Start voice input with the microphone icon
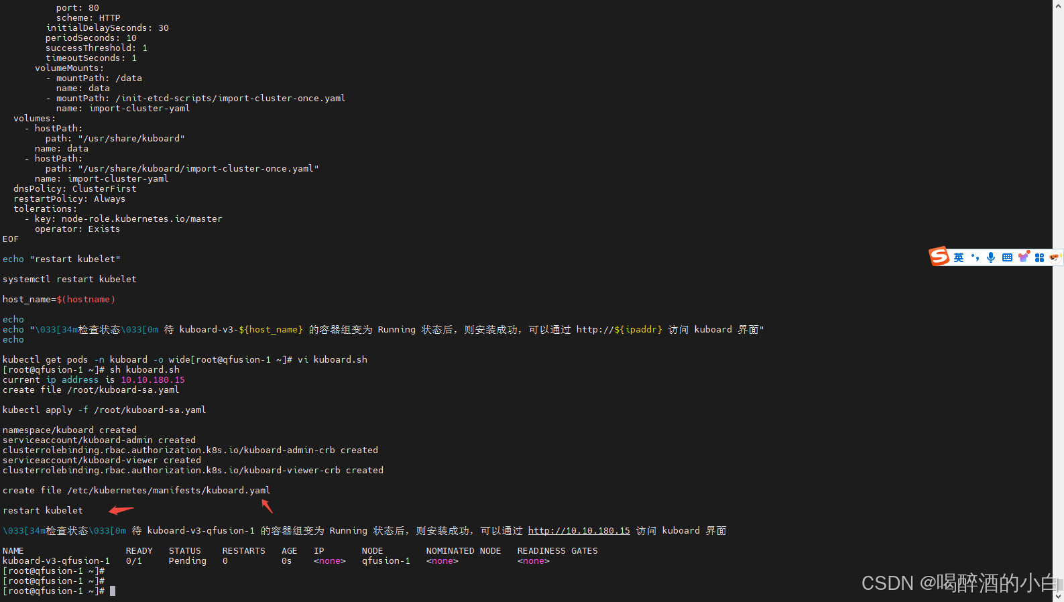Viewport: 1064px width, 602px height. pos(991,257)
